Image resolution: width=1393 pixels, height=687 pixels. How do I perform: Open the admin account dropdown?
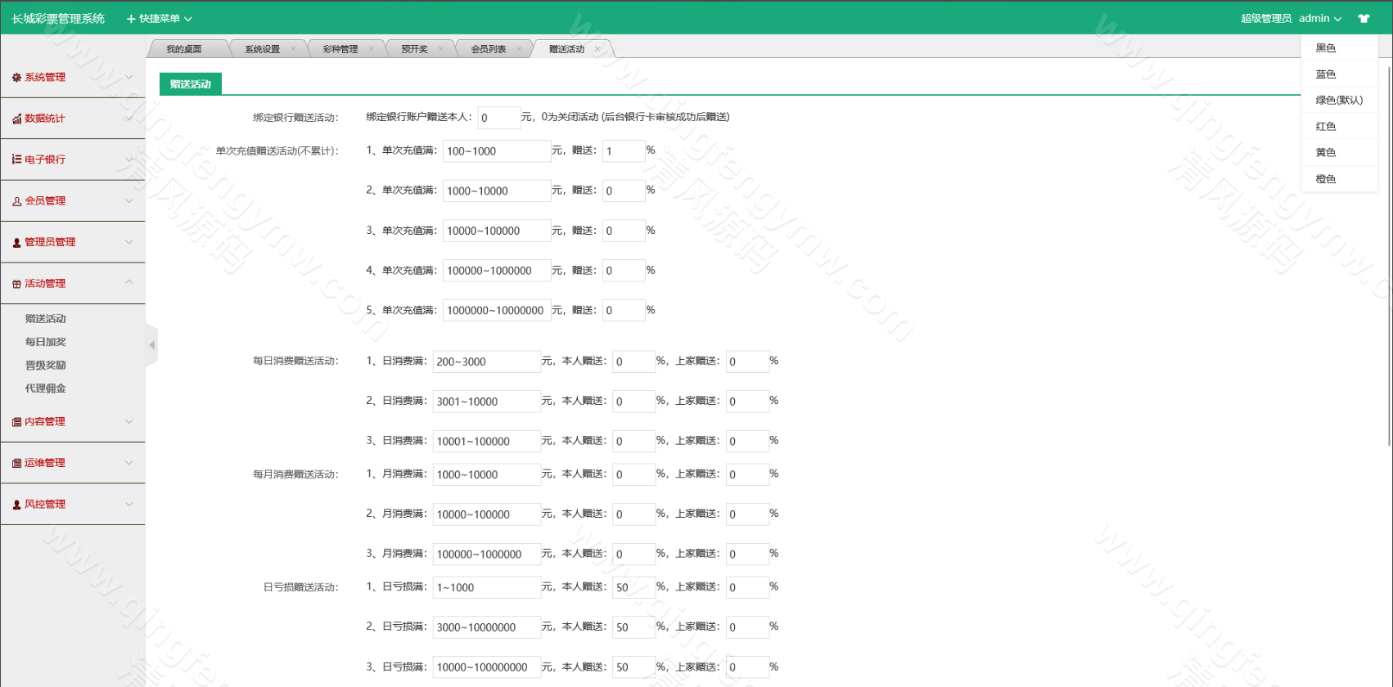point(1319,18)
